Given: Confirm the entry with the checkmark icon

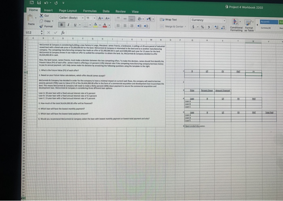Looking at the screenshot, I should (x=56, y=33).
